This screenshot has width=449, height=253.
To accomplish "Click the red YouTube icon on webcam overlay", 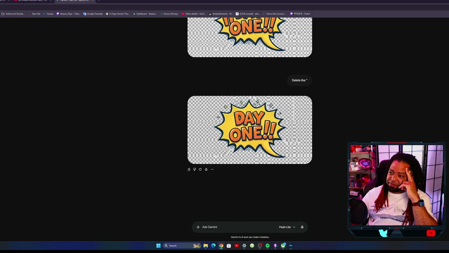I will tap(431, 233).
